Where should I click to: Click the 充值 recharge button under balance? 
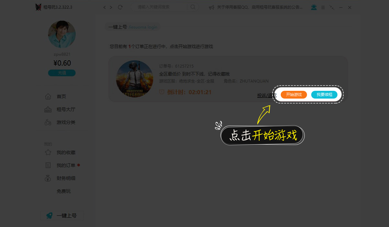click(62, 73)
